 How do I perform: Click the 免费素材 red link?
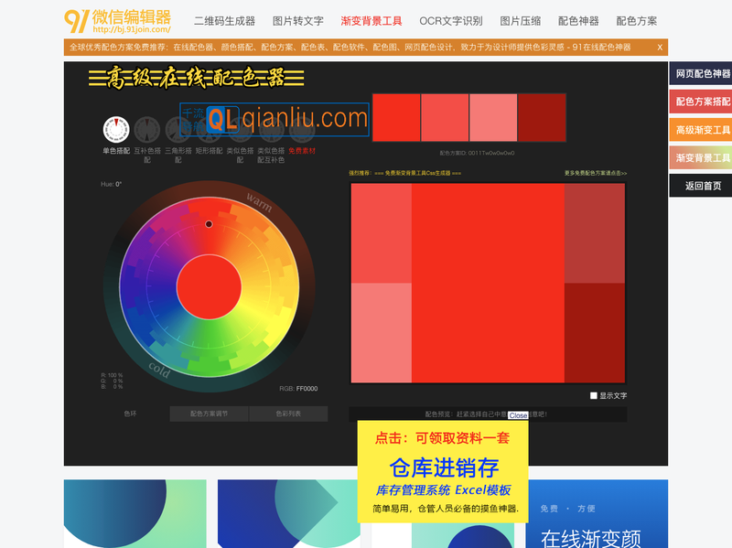[x=301, y=151]
